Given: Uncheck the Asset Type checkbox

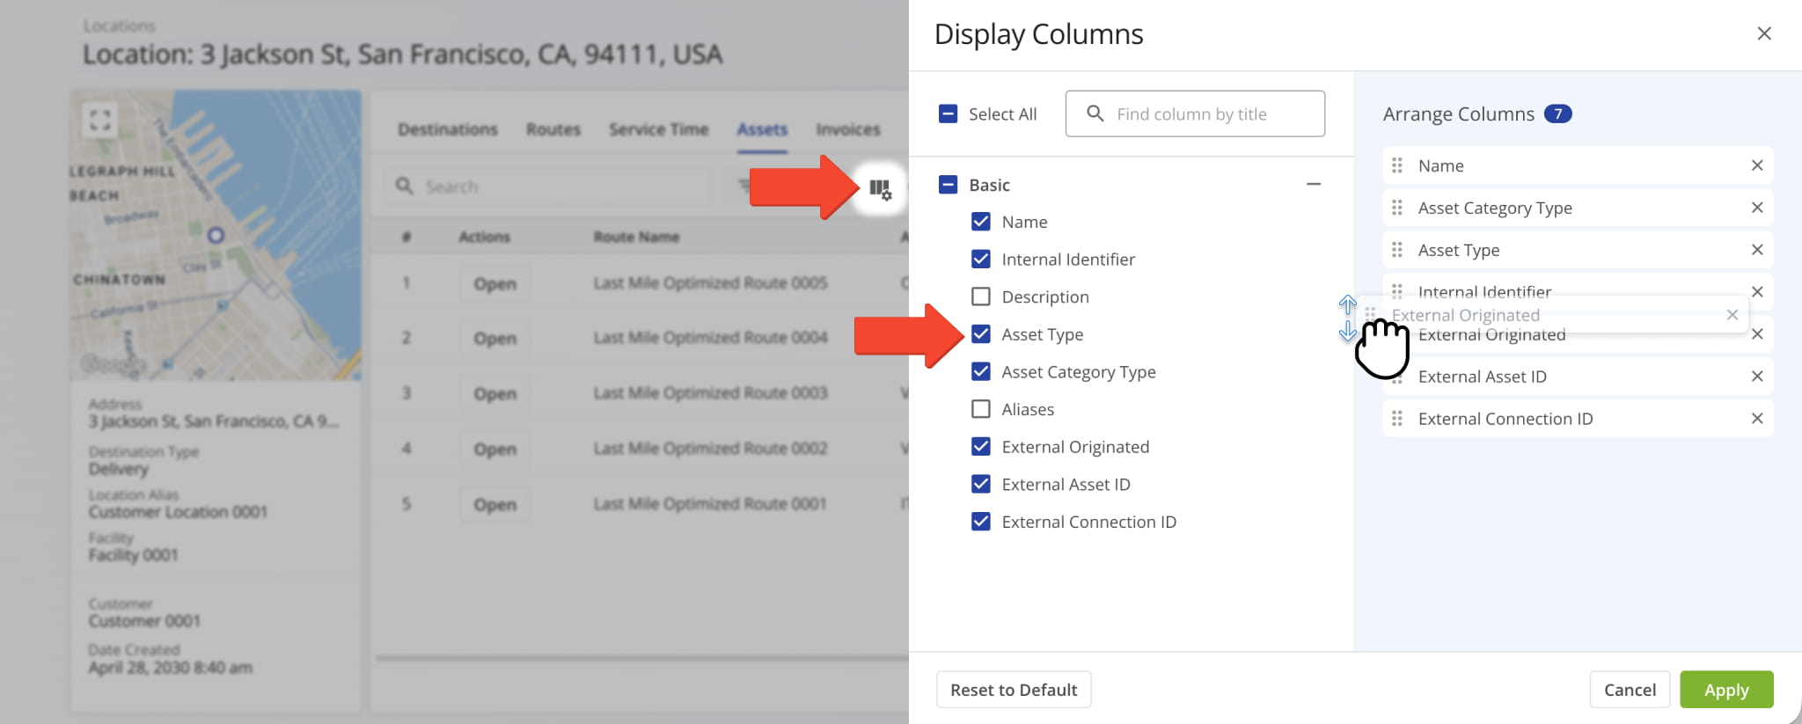Looking at the screenshot, I should click(x=981, y=334).
